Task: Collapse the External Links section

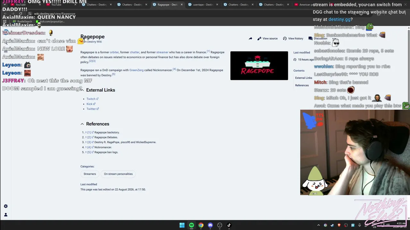Action: point(82,90)
